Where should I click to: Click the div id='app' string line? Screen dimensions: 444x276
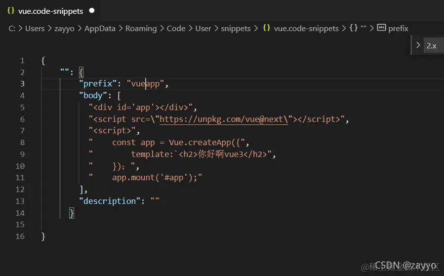pyautogui.click(x=141, y=108)
